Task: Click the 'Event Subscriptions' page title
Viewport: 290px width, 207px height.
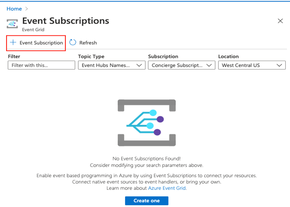Action: [x=66, y=21]
